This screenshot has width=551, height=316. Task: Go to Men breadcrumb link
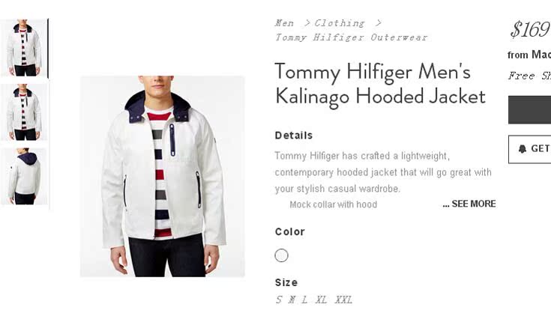[284, 23]
